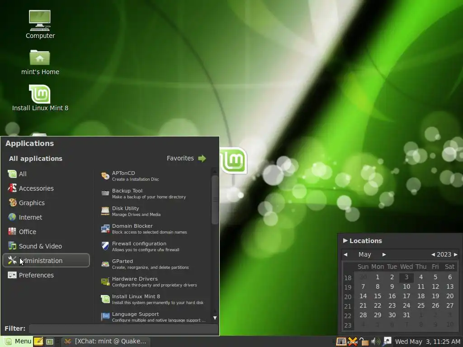Image resolution: width=463 pixels, height=347 pixels.
Task: Click the padlock tray icon
Action: point(364,342)
